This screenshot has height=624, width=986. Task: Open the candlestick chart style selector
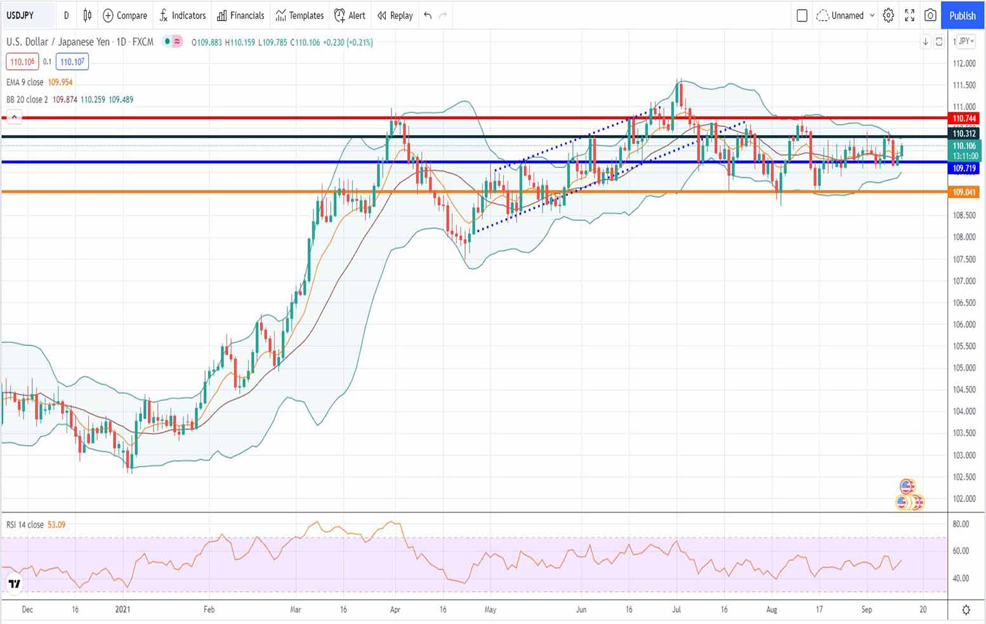pos(88,15)
